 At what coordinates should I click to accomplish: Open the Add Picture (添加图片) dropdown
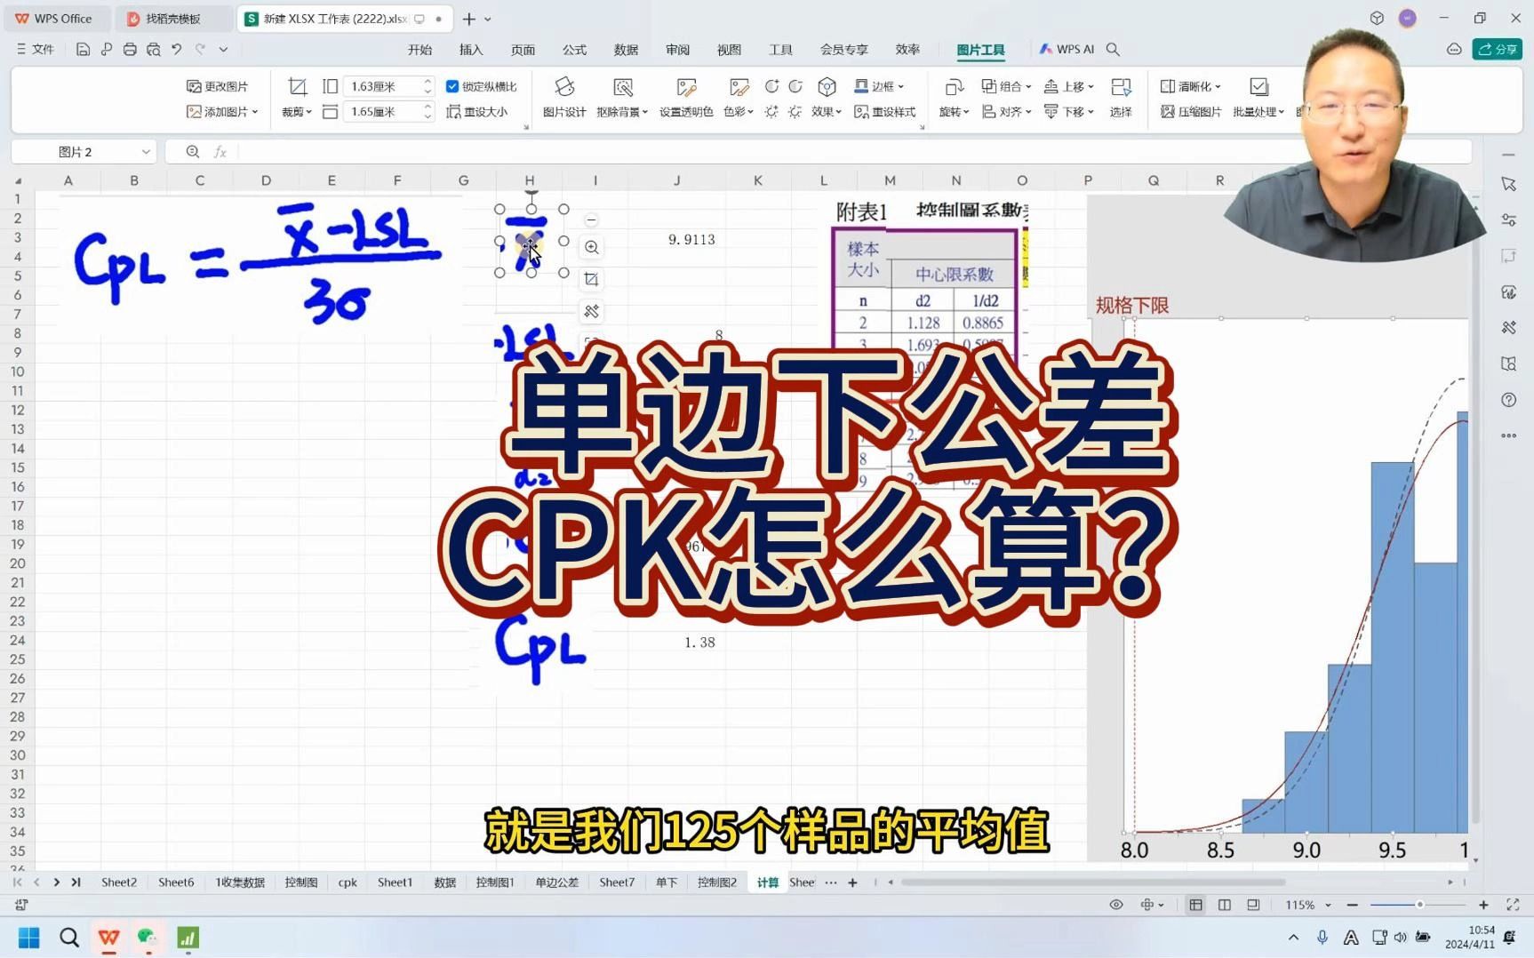(222, 112)
